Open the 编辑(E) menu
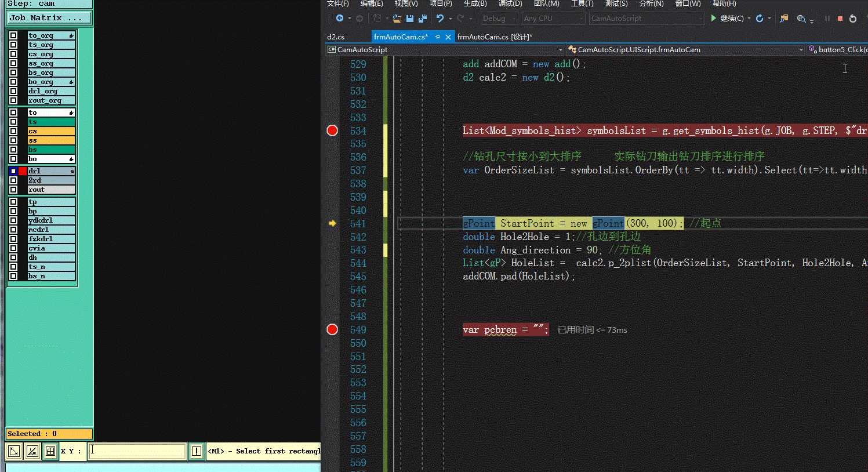868x472 pixels. point(372,3)
